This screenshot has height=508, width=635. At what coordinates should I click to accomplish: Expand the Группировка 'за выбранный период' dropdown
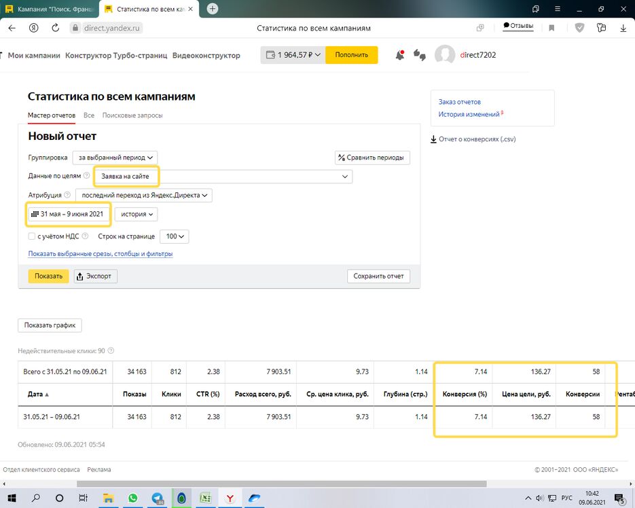pos(115,158)
